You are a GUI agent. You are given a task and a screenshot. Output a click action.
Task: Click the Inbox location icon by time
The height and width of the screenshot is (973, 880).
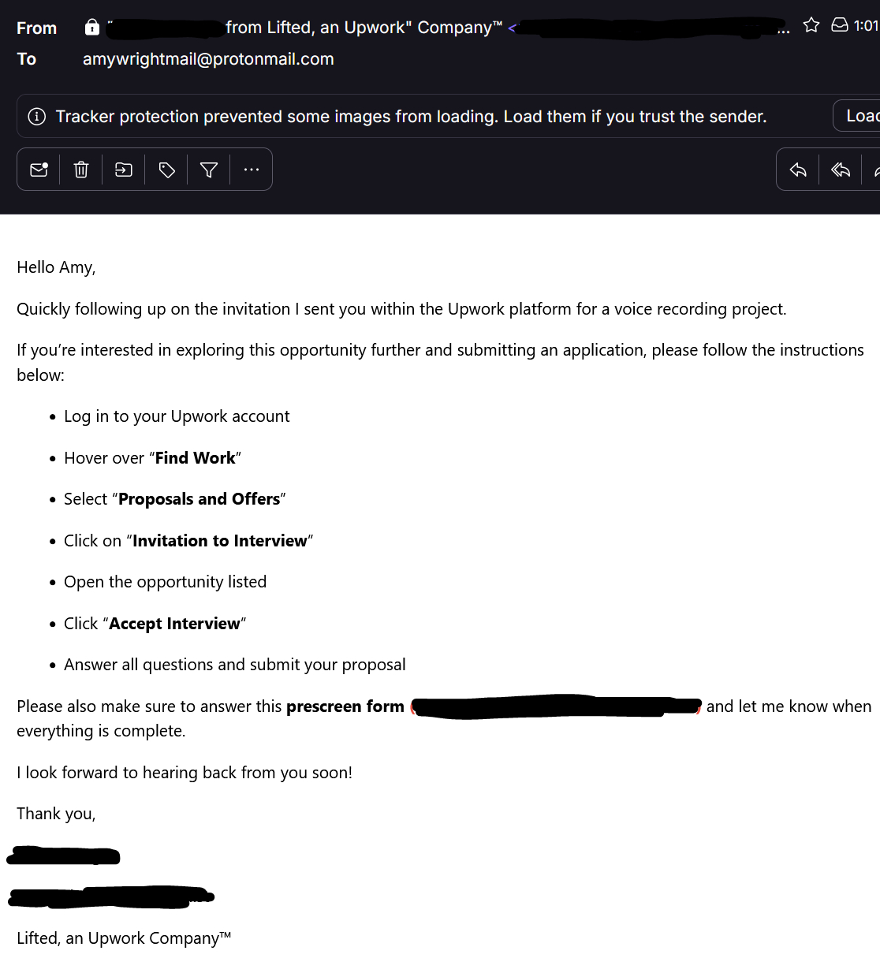(x=840, y=25)
